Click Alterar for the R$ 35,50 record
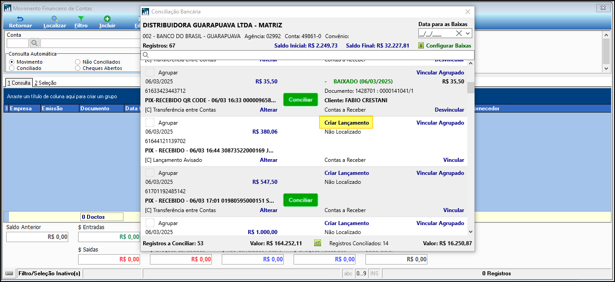Image resolution: width=615 pixels, height=282 pixels. click(268, 109)
